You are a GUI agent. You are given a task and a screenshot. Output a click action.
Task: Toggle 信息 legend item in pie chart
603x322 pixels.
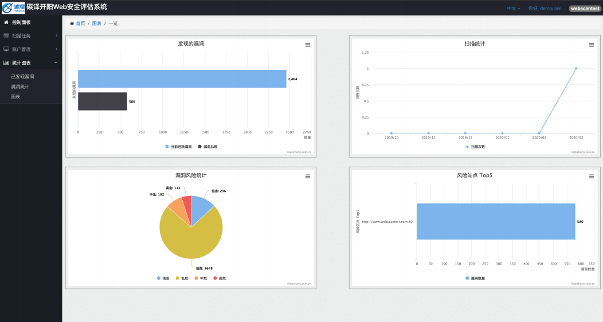pos(163,278)
